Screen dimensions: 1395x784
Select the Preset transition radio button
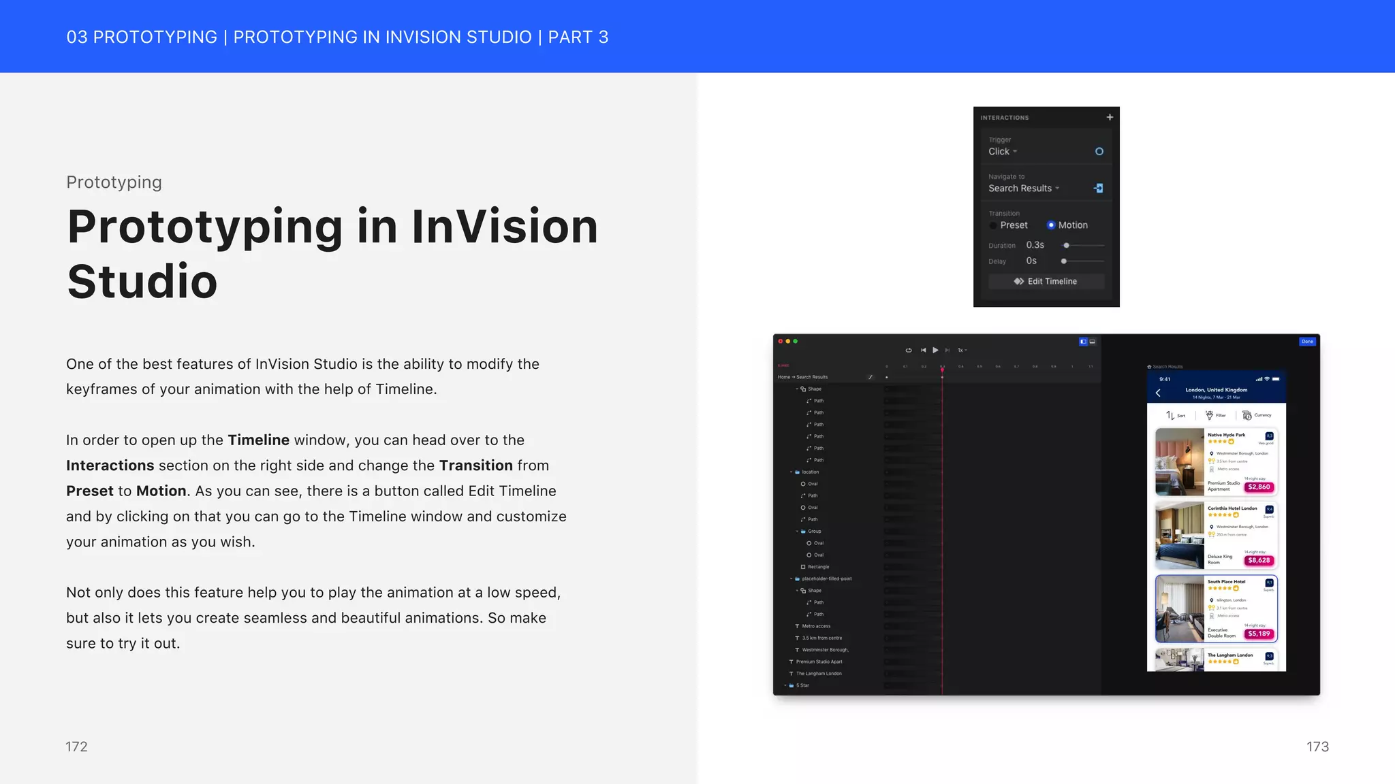pyautogui.click(x=993, y=225)
